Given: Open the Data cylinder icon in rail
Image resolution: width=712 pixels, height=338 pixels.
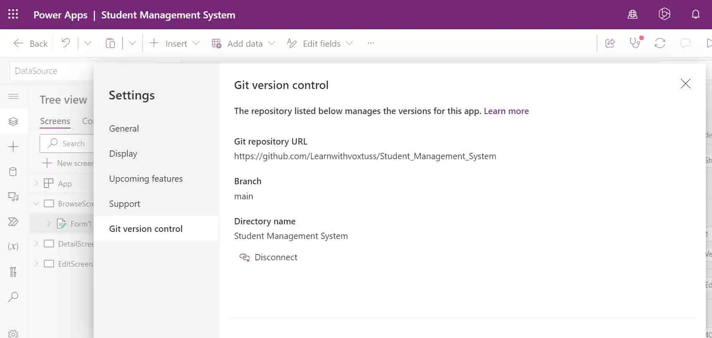Looking at the screenshot, I should point(13,172).
